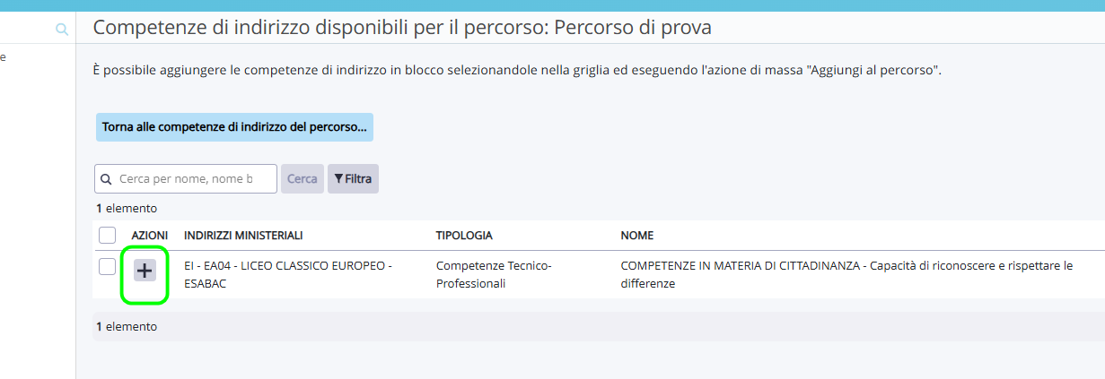The height and width of the screenshot is (379, 1105).
Task: Click the magnifier icon inside the search field
Action: 107,179
